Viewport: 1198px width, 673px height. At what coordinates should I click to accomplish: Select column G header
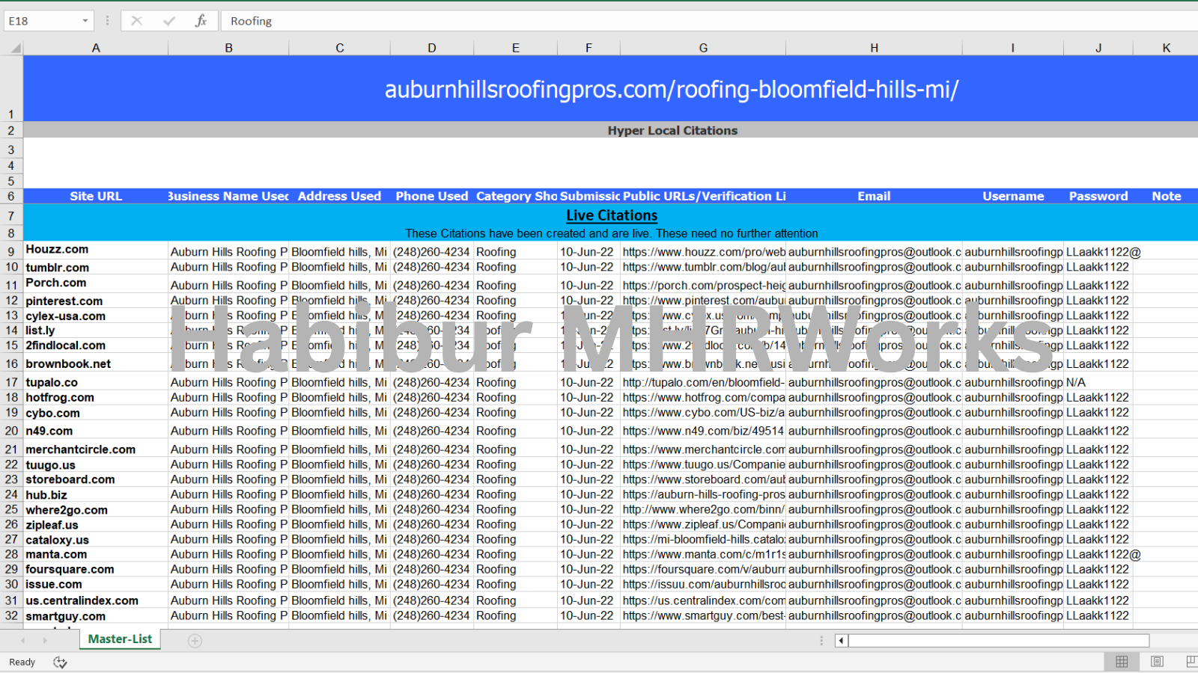(702, 48)
